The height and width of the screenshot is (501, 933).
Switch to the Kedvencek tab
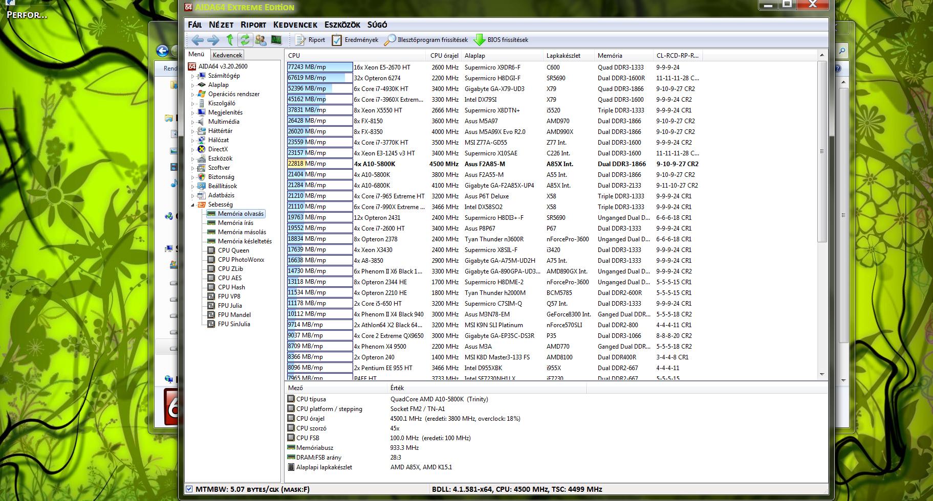coord(227,55)
